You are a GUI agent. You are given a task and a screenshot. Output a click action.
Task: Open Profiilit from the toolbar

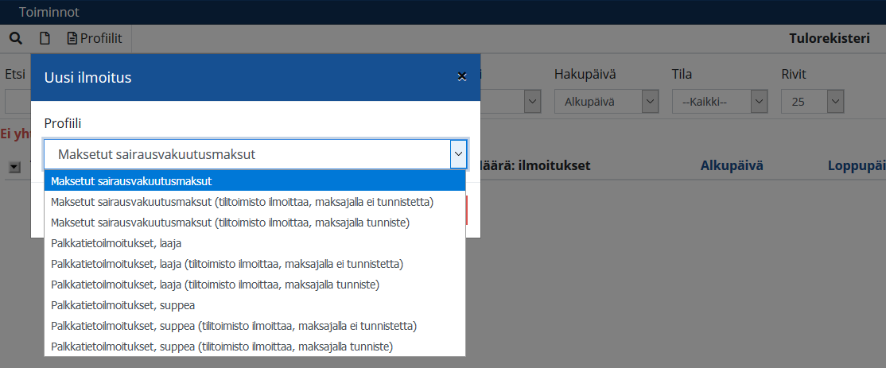pyautogui.click(x=95, y=38)
